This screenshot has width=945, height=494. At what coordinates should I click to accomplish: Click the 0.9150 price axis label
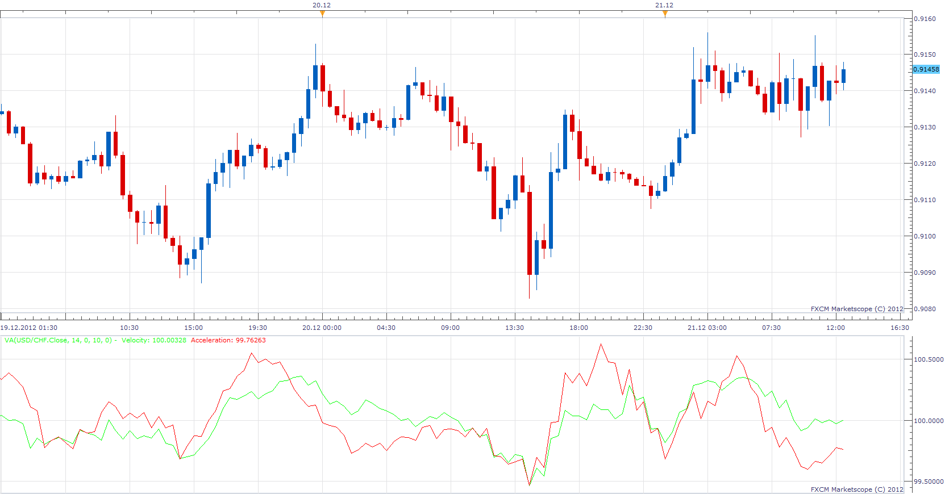pos(925,55)
